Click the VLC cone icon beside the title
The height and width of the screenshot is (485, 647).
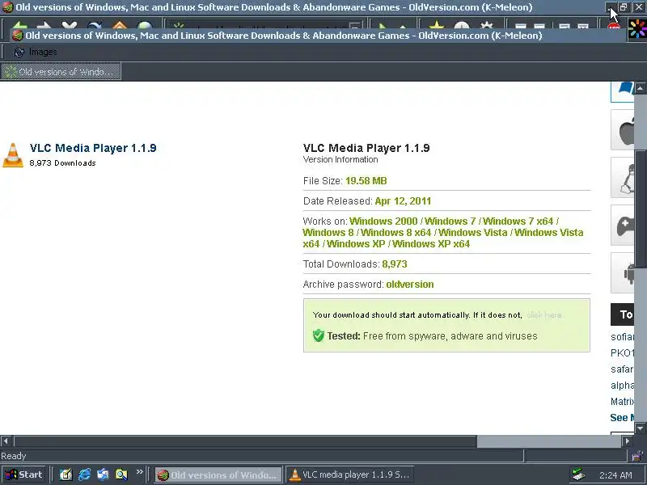(13, 155)
